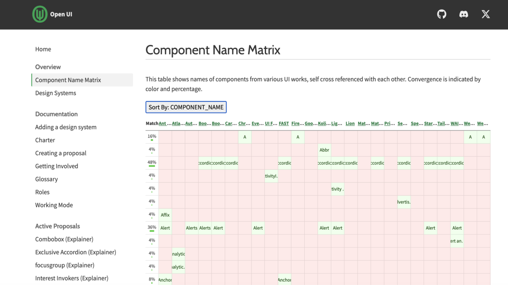Click the 'lvertis.' table cell
508x285 pixels.
(404, 202)
